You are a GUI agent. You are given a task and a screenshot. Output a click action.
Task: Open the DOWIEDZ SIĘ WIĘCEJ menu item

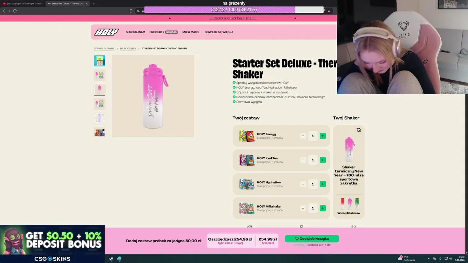219,32
